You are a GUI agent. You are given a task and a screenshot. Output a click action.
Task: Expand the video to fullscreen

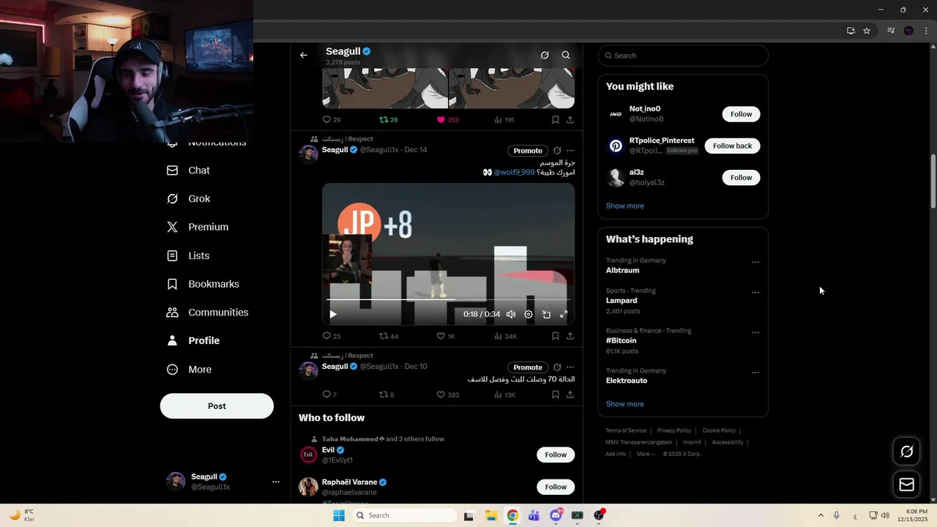(x=564, y=314)
